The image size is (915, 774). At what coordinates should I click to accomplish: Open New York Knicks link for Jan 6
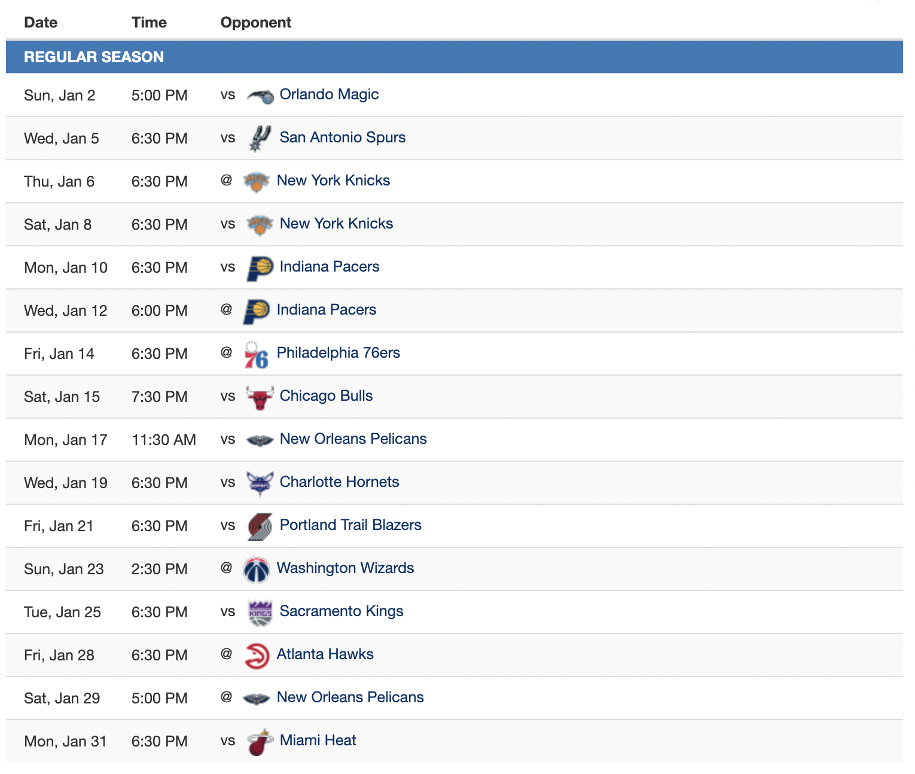pyautogui.click(x=333, y=181)
